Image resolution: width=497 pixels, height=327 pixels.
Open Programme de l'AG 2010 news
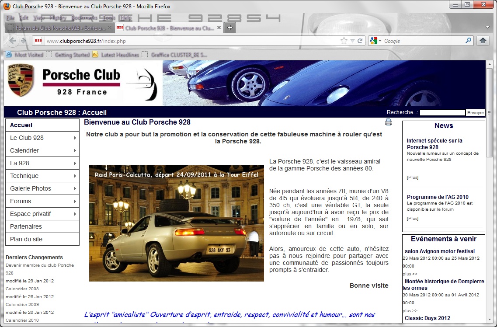point(438,197)
